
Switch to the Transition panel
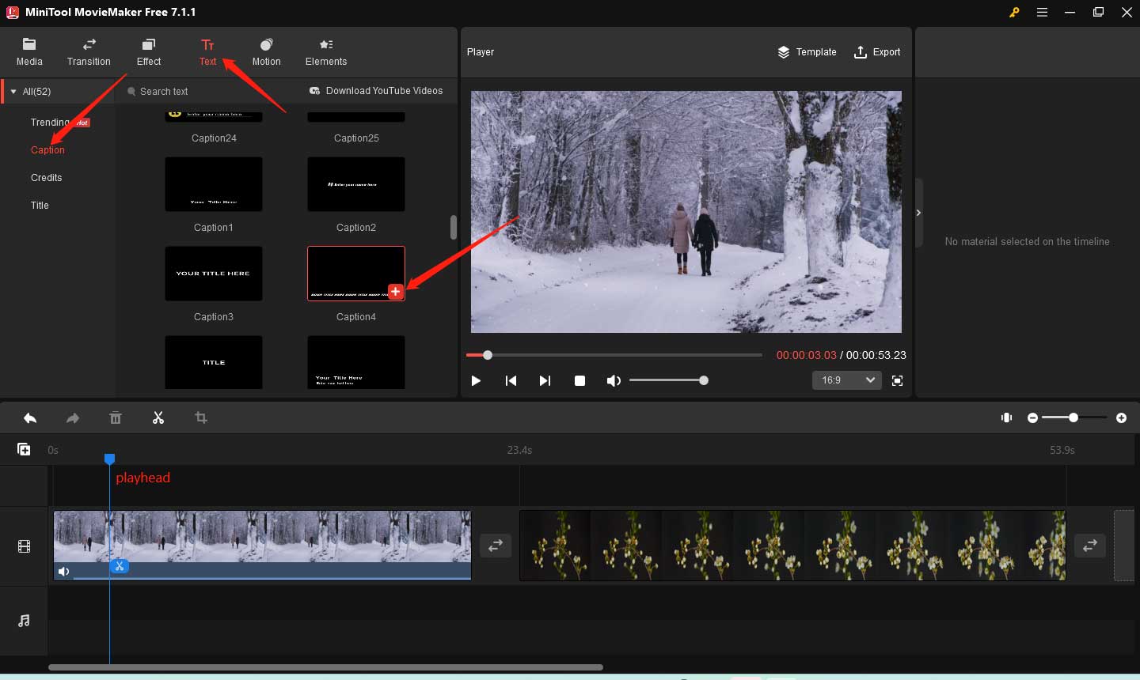tap(89, 51)
